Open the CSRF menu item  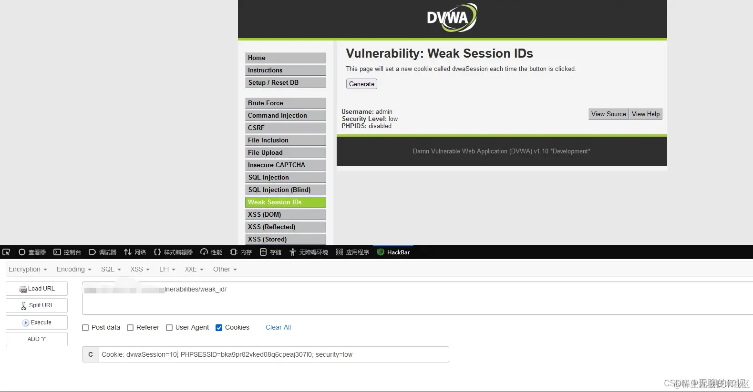click(x=286, y=128)
